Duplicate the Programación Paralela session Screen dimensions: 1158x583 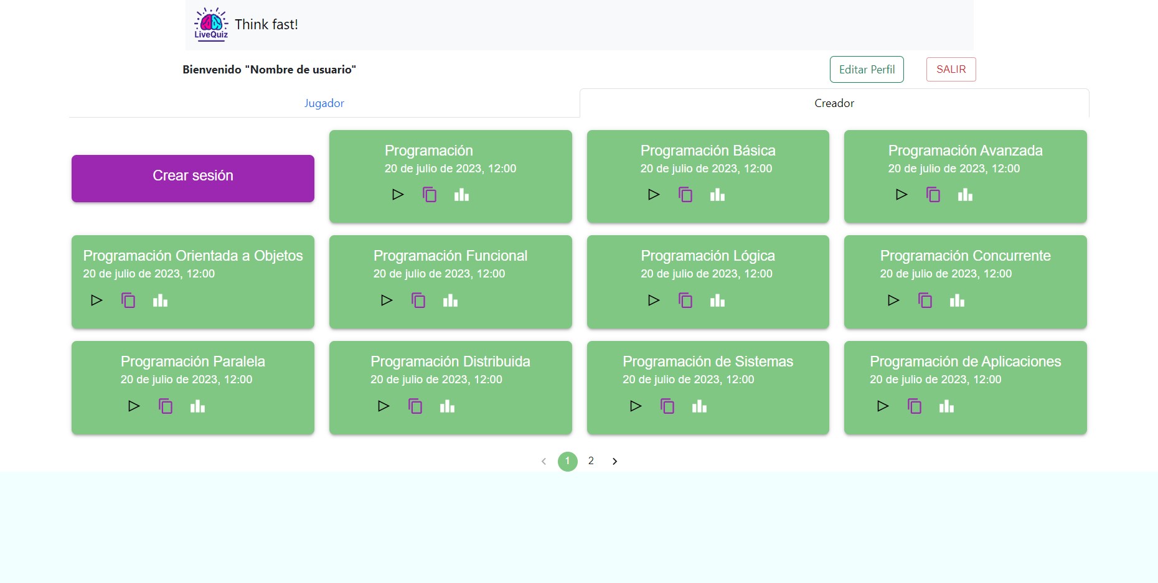click(166, 406)
